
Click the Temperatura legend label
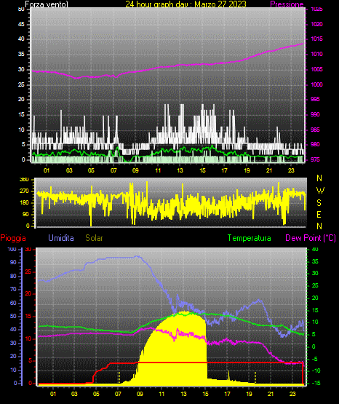point(249,238)
